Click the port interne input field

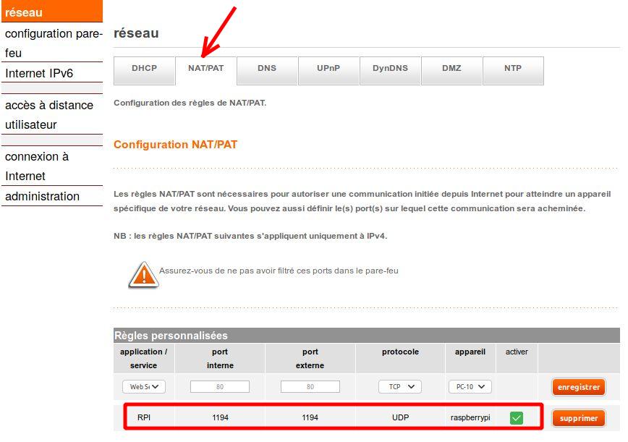point(220,387)
